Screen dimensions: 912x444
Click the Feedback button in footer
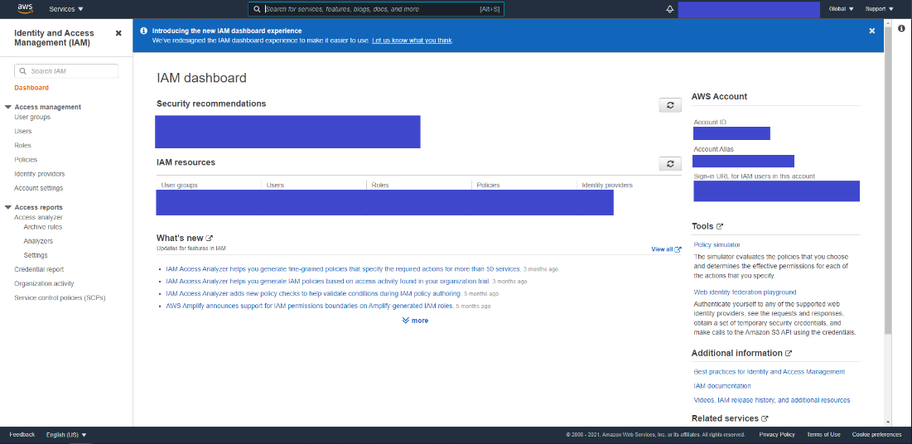pyautogui.click(x=22, y=435)
